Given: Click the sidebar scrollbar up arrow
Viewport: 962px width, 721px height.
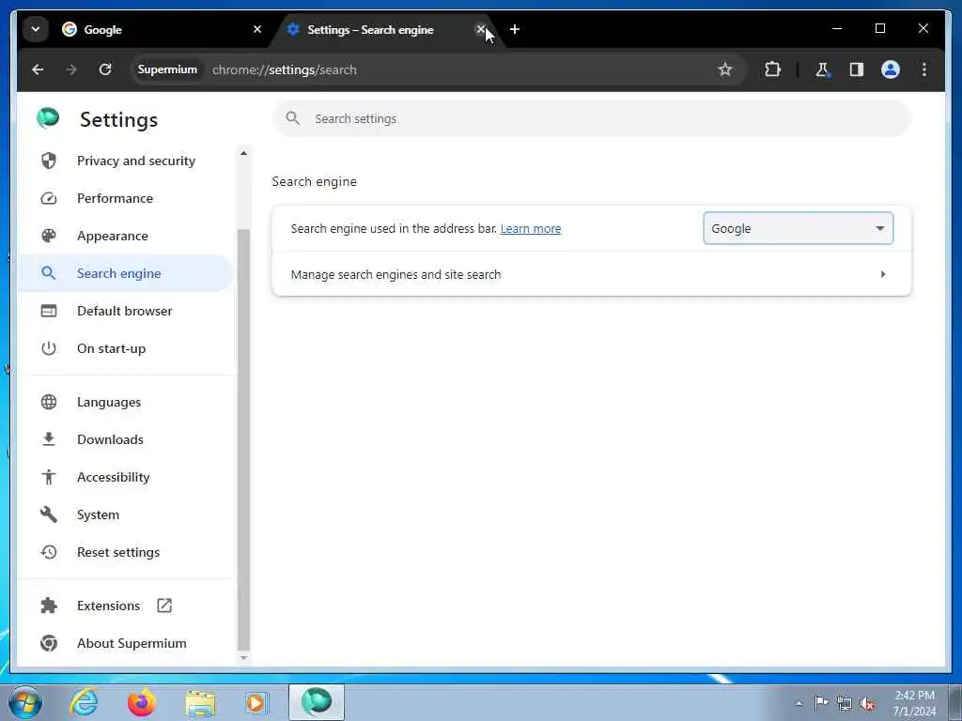Looking at the screenshot, I should (243, 153).
